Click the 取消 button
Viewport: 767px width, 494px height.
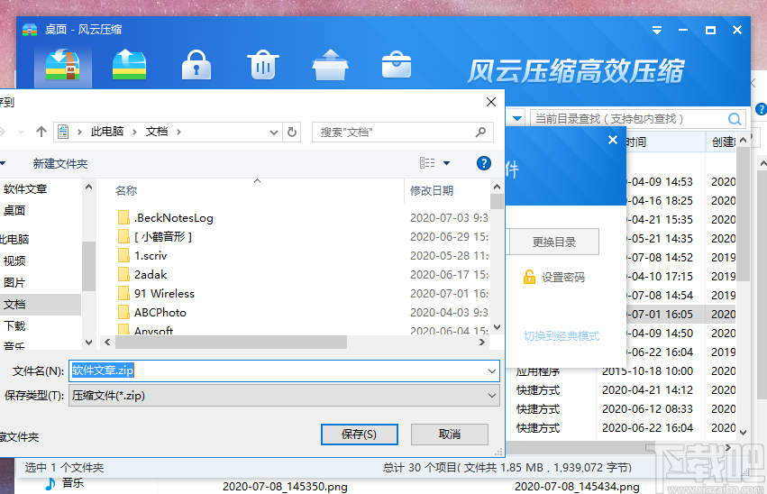coord(450,435)
